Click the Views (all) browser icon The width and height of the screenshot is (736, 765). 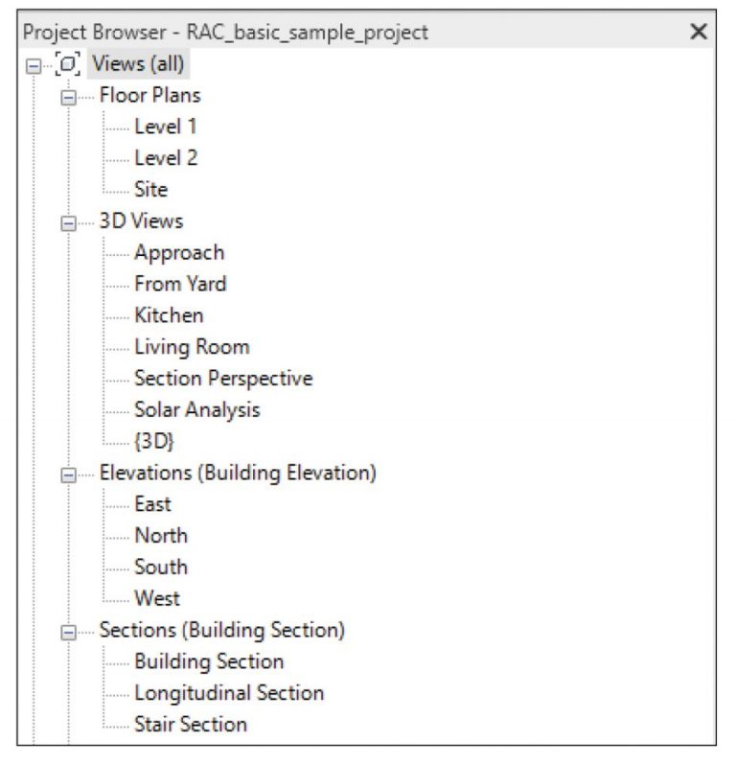click(x=68, y=65)
